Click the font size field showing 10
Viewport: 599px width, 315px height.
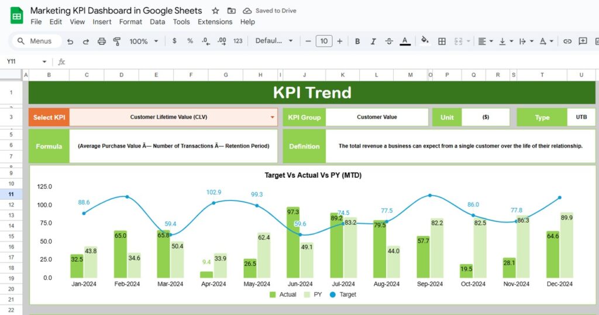click(x=324, y=41)
